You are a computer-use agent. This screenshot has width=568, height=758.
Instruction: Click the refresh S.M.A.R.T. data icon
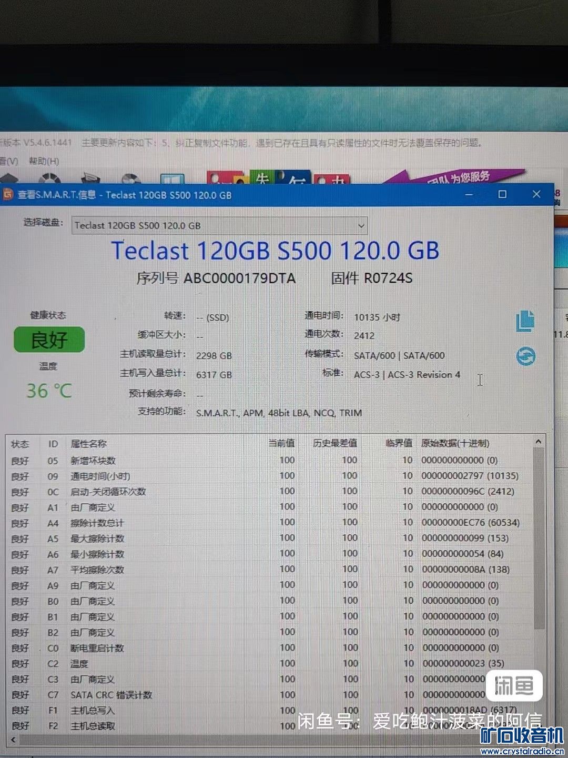(526, 356)
